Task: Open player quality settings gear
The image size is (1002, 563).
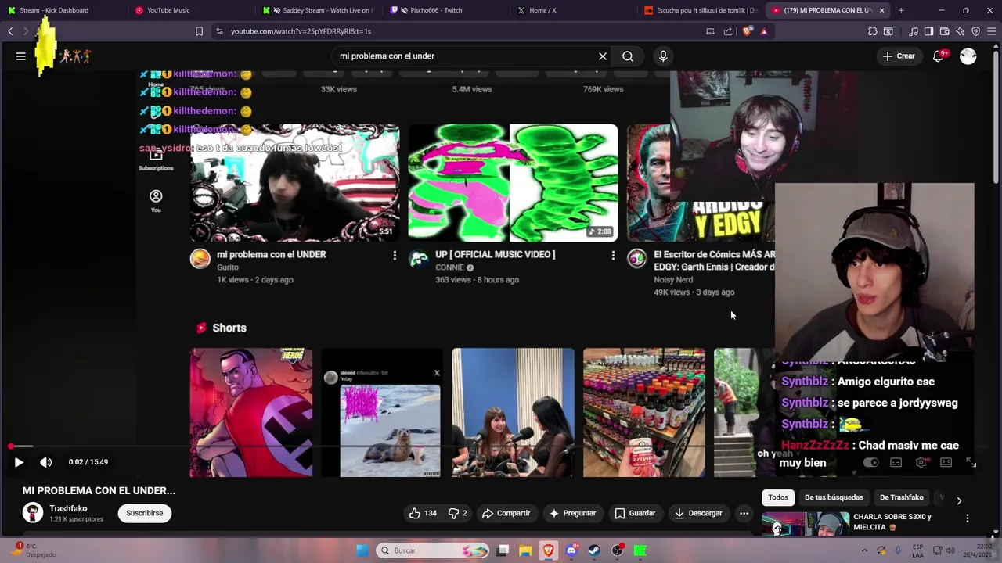Action: (x=921, y=463)
